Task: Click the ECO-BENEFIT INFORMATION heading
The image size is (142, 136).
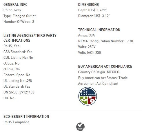Action: coord(26,117)
